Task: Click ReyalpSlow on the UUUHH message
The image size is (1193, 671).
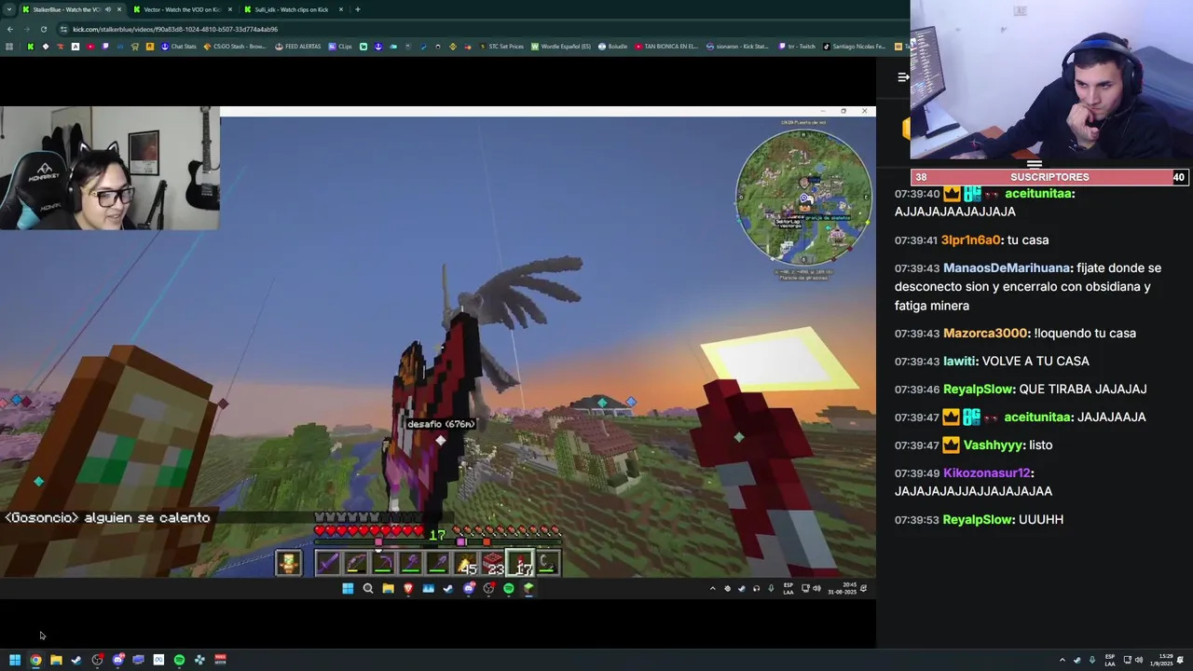Action: tap(977, 520)
